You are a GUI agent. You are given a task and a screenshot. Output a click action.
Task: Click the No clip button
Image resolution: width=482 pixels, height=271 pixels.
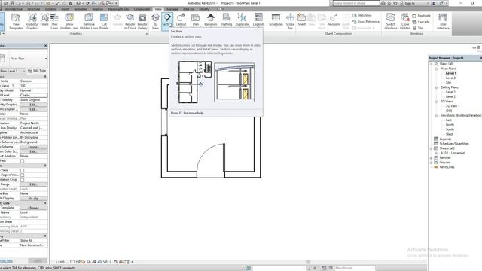coord(33,199)
